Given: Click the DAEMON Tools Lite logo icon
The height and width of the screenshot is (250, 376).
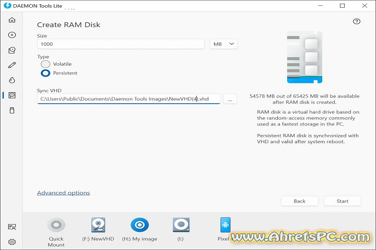Looking at the screenshot, I should click(x=7, y=6).
